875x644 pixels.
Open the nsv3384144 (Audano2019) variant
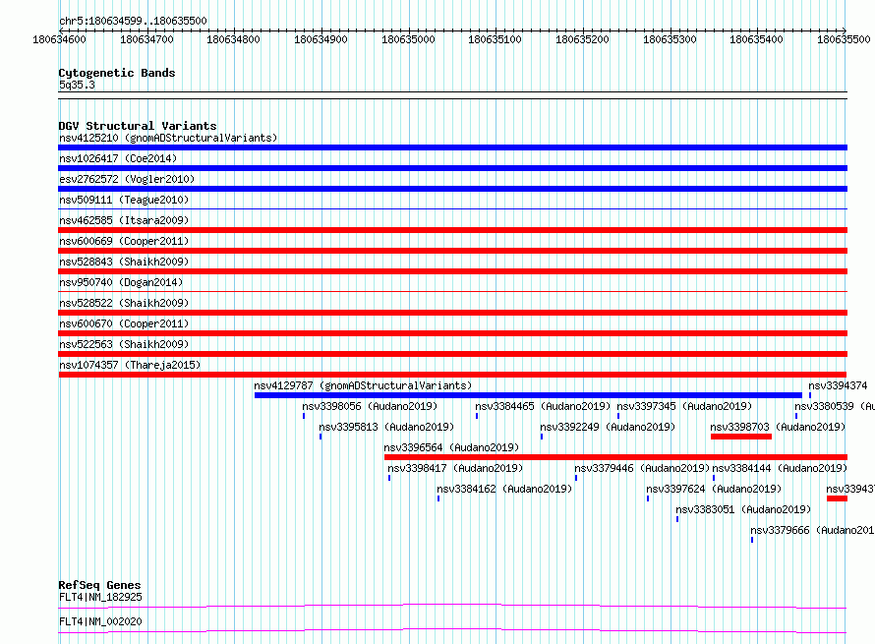coord(780,468)
